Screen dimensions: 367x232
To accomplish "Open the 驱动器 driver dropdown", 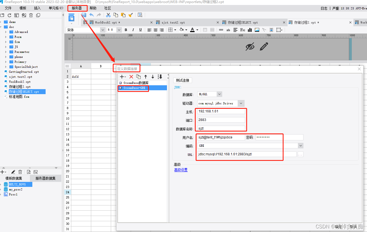I will (241, 103).
